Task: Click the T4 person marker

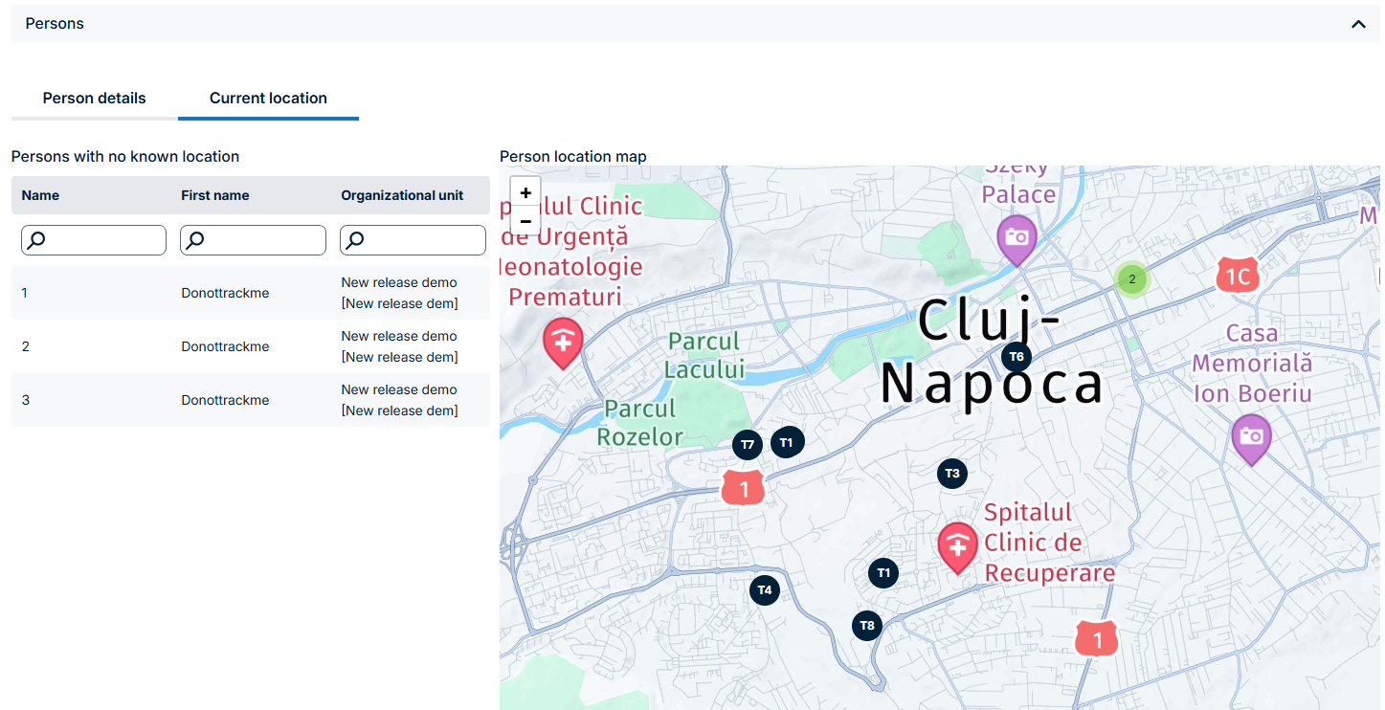Action: pos(764,589)
